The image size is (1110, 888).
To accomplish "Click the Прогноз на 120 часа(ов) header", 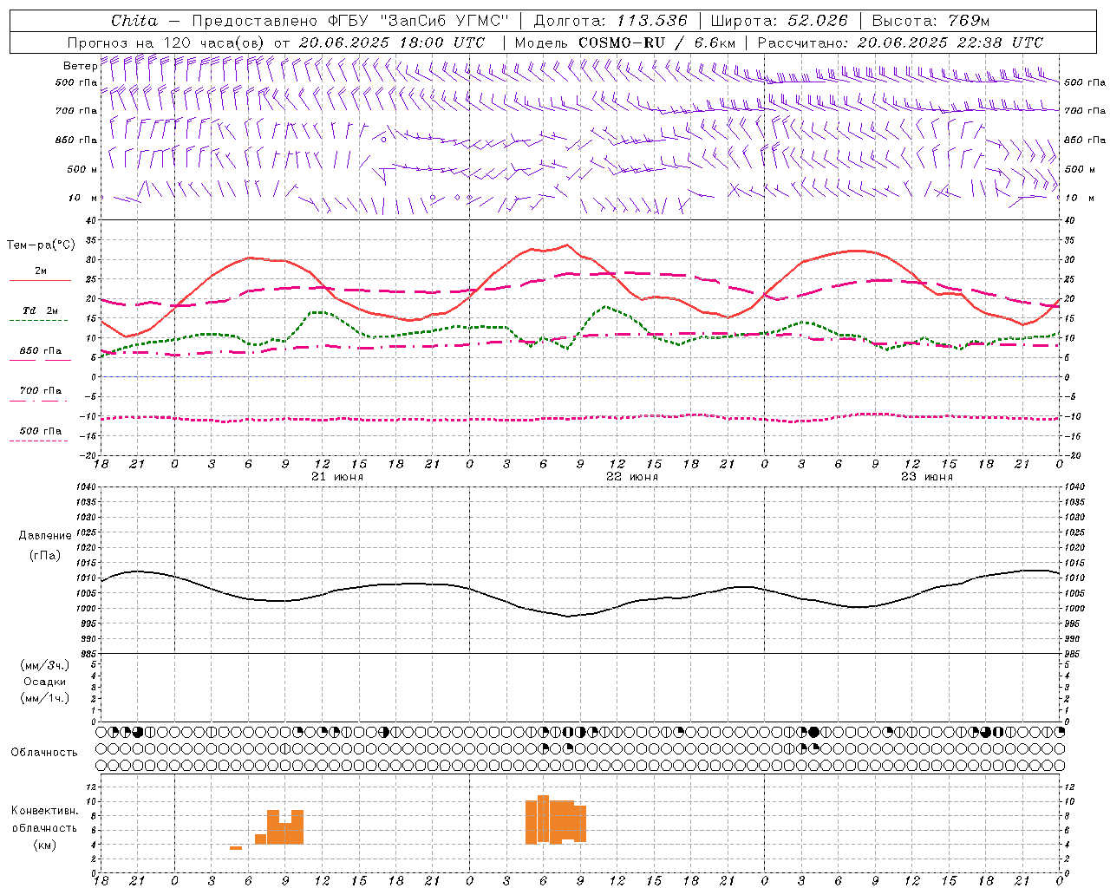I will pyautogui.click(x=166, y=42).
